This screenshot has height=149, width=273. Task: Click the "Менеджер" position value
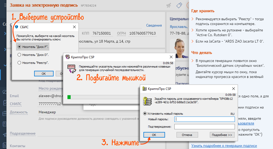47,112
